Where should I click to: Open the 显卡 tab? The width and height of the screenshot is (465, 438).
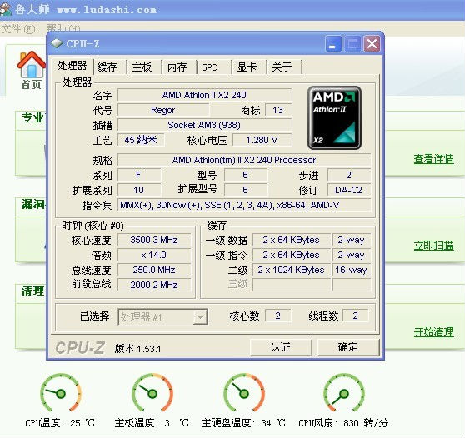pyautogui.click(x=247, y=67)
